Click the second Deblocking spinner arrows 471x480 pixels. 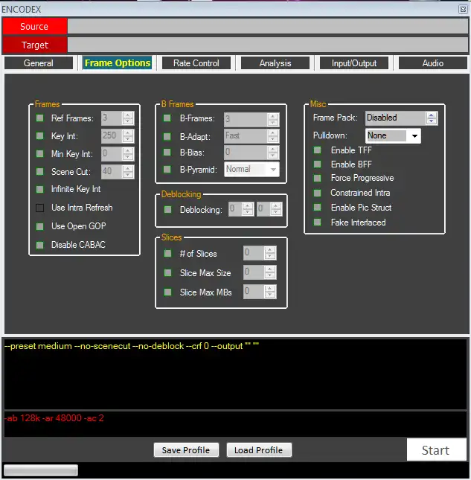(x=276, y=209)
